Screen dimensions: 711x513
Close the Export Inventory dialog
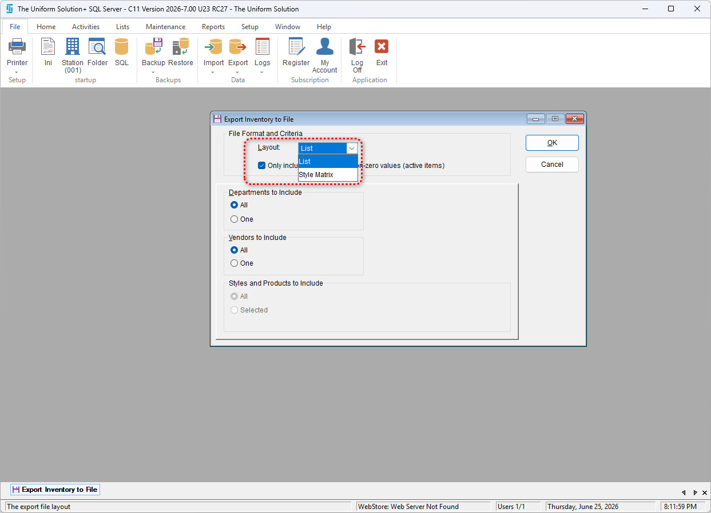coord(574,119)
